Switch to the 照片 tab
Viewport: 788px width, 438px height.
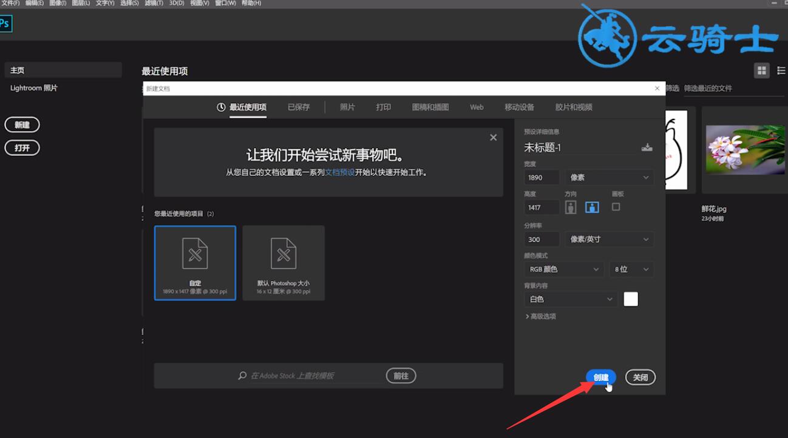347,107
